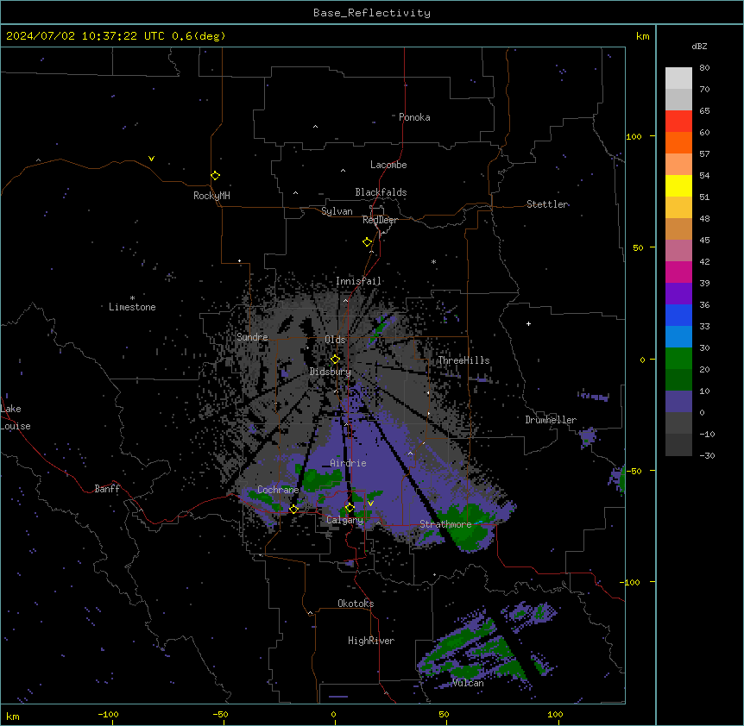Click the Lacombe city label
Viewport: 744px width, 726px height.
[x=388, y=165]
